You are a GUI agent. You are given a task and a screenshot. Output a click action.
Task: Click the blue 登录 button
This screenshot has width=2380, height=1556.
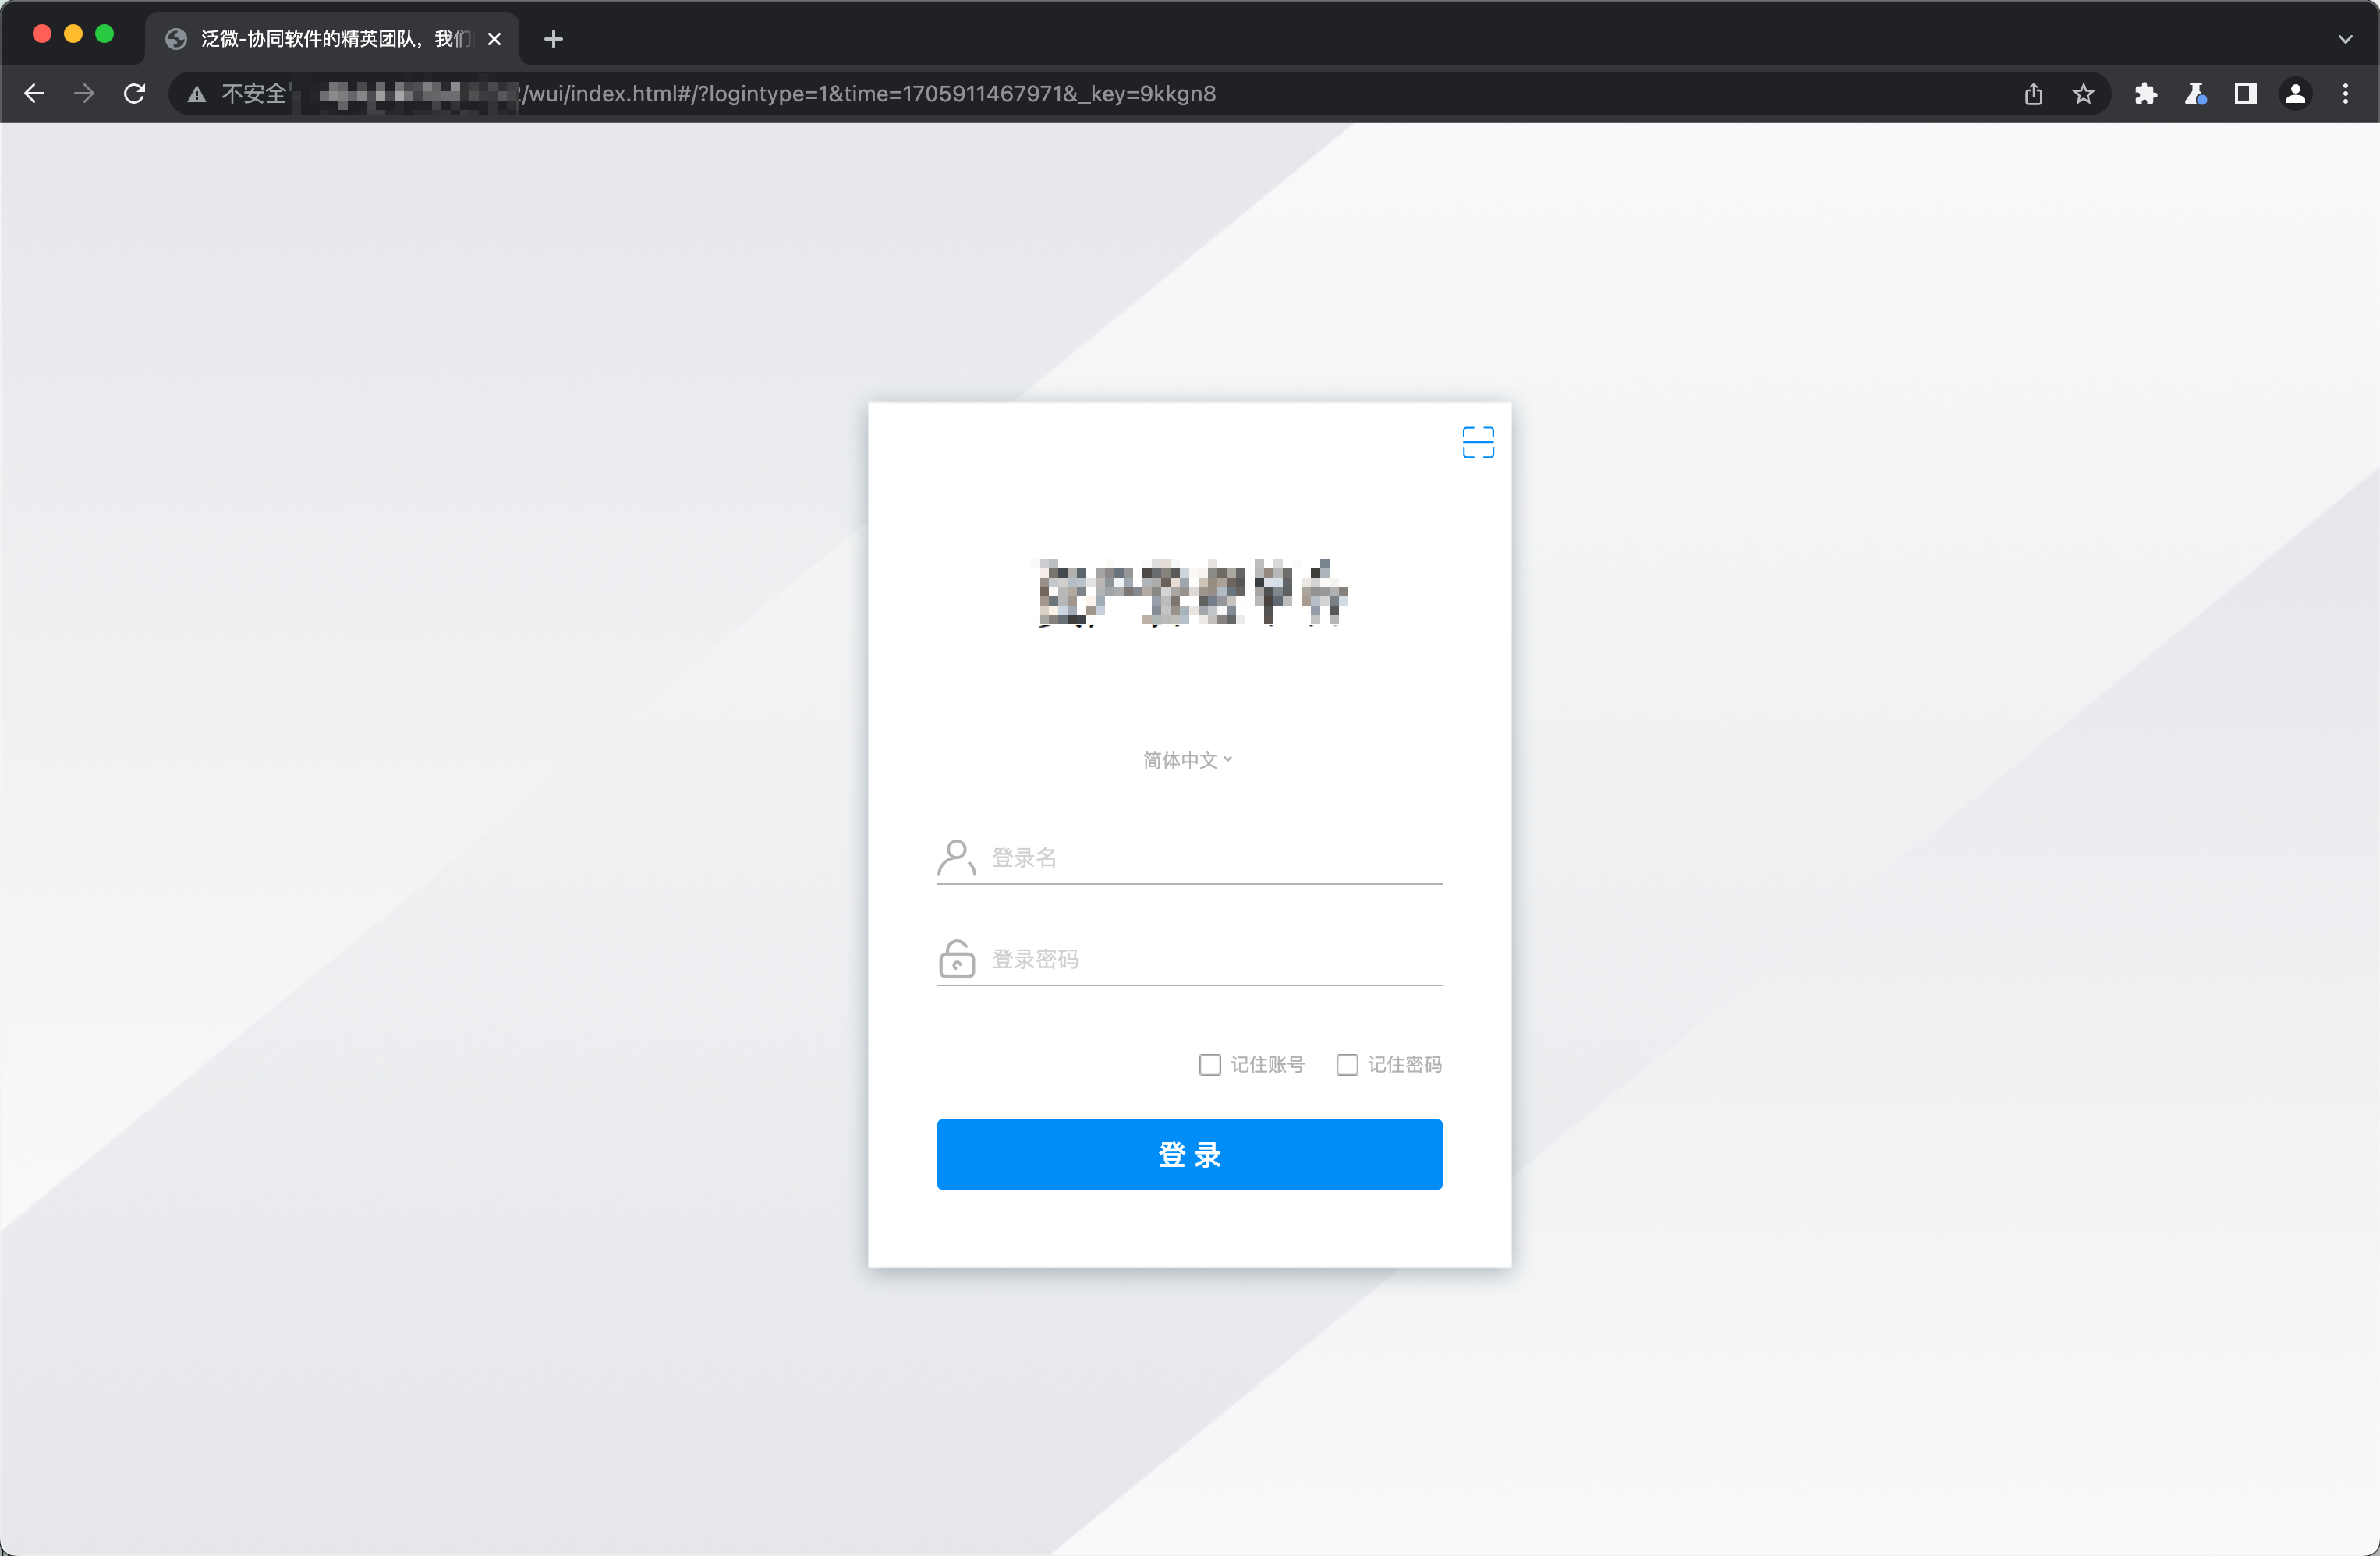click(1189, 1155)
